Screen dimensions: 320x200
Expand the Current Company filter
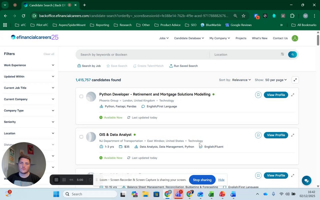click(x=29, y=99)
